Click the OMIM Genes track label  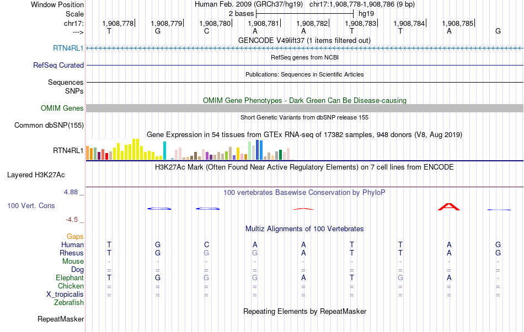(x=62, y=108)
